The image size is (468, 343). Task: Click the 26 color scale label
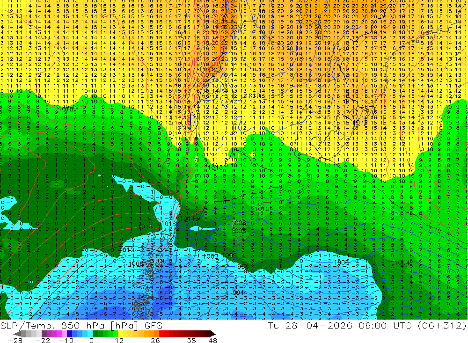155,341
